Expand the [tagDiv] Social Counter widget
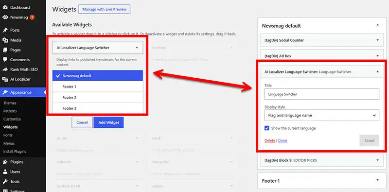This screenshot has width=389, height=192. pyautogui.click(x=321, y=40)
